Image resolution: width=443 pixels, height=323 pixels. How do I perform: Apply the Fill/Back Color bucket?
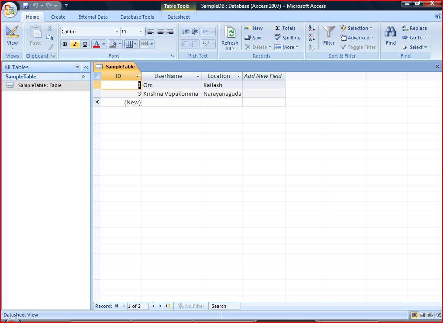113,44
